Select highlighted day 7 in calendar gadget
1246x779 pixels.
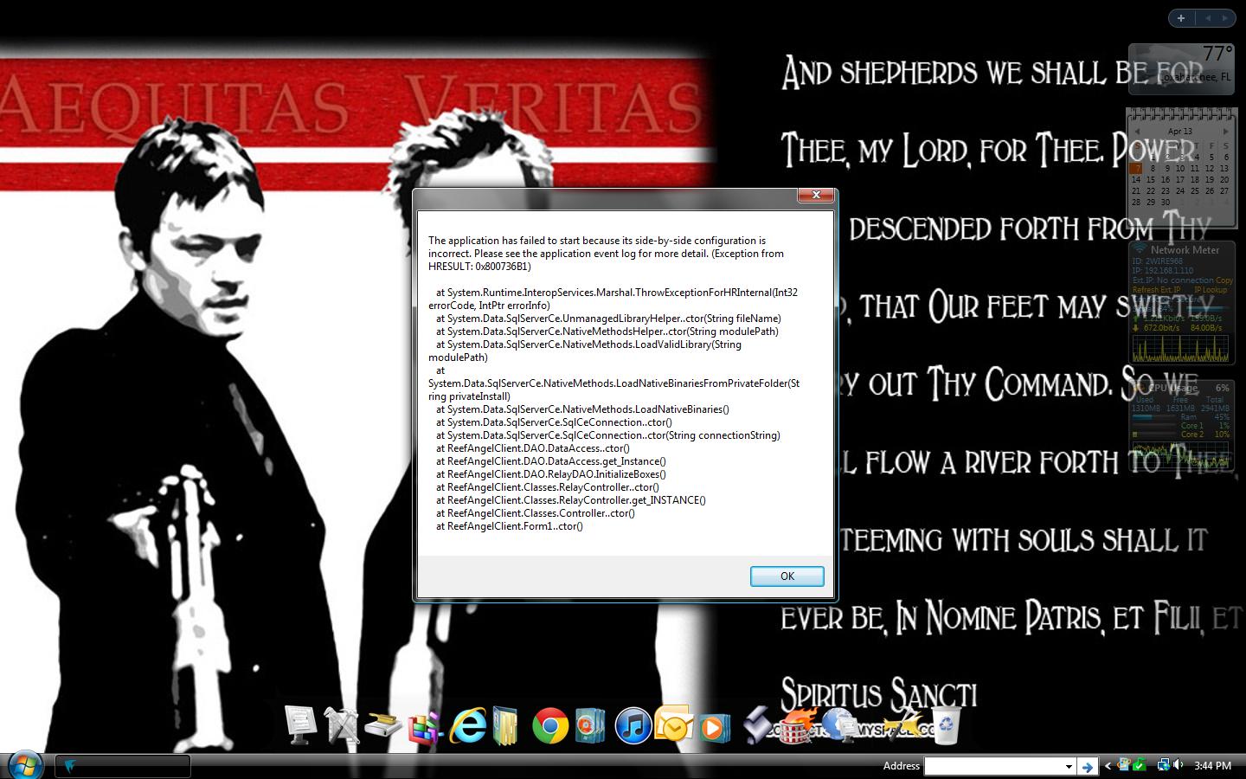(1136, 169)
